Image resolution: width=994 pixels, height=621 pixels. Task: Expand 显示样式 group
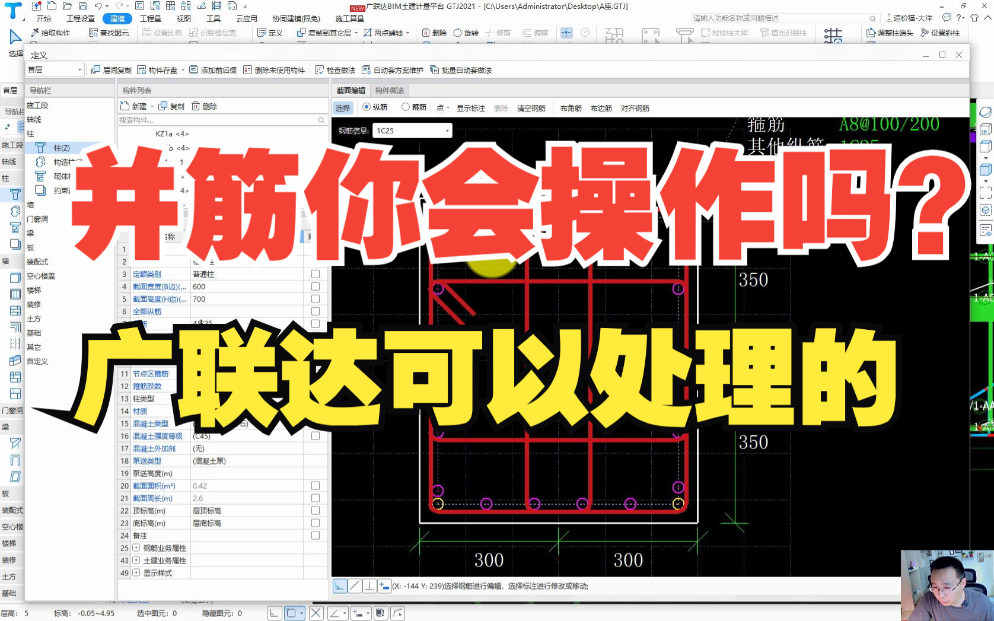click(136, 573)
